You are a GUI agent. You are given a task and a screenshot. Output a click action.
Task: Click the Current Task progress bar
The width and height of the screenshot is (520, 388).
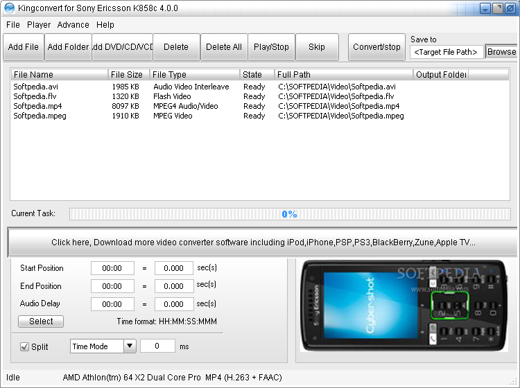tap(290, 214)
